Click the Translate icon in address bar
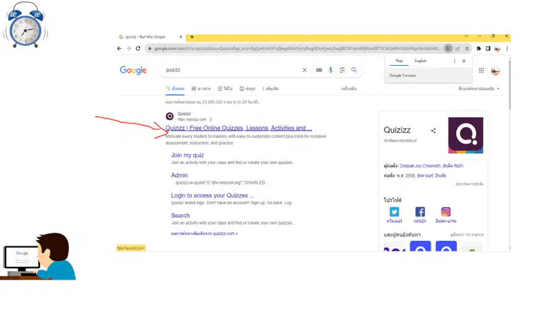558x314 pixels. (x=448, y=48)
